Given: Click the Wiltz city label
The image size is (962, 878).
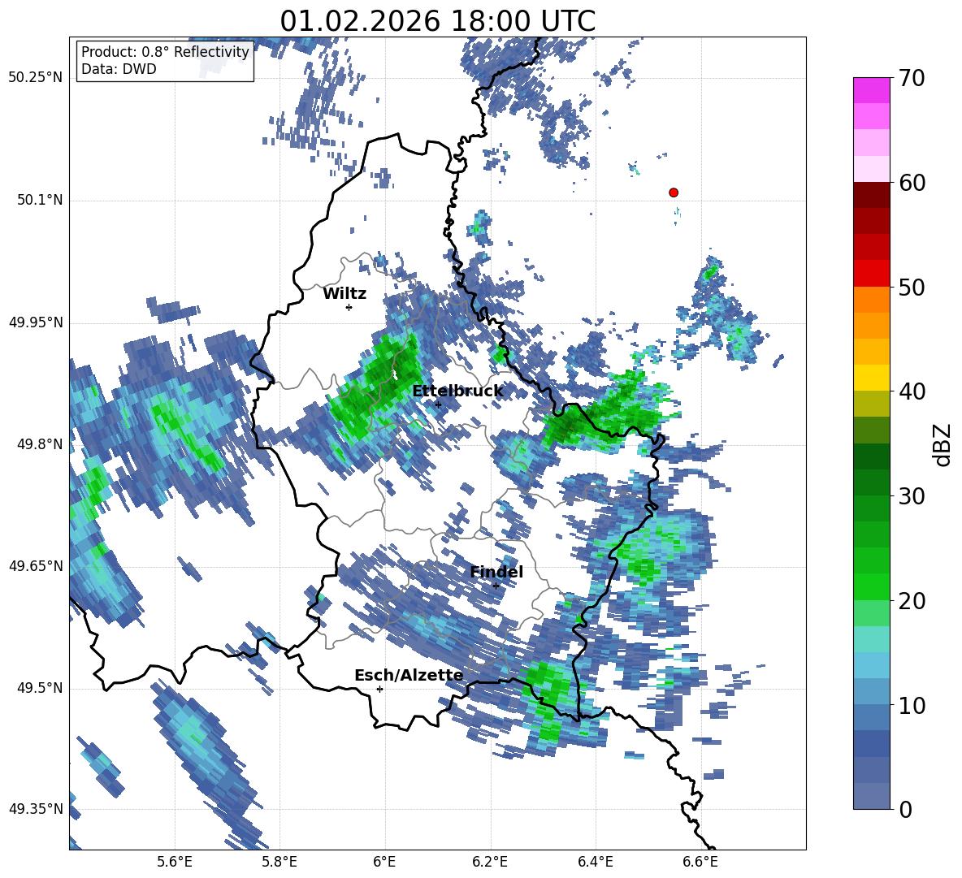Looking at the screenshot, I should [344, 294].
